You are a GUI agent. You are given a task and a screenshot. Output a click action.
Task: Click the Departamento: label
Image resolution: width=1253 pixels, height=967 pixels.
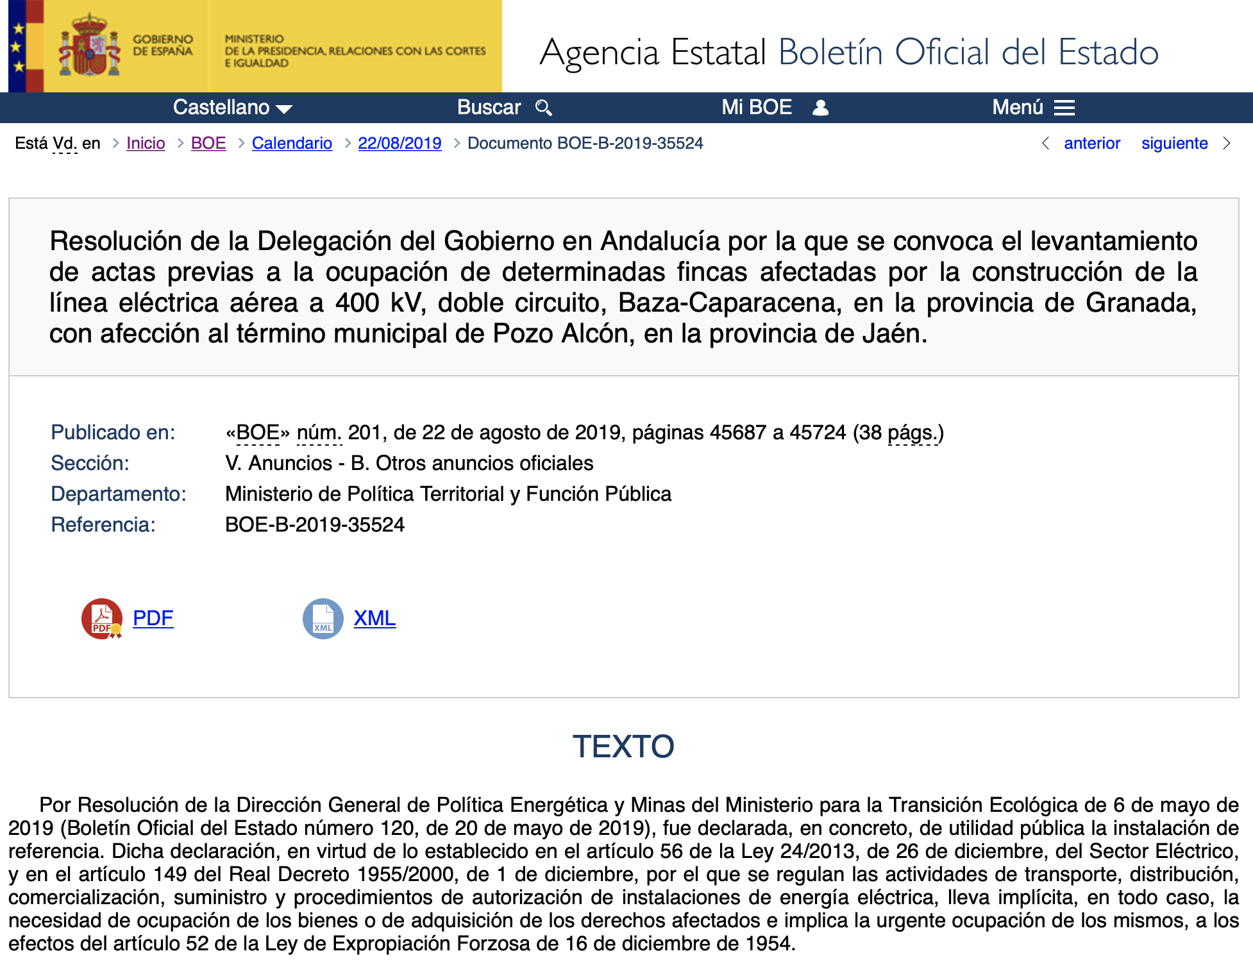pos(119,494)
